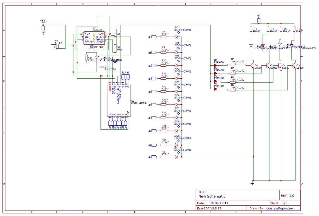Click resistor R6 labeled 2MΩ
Screen dimensions: 319x216
pos(115,48)
